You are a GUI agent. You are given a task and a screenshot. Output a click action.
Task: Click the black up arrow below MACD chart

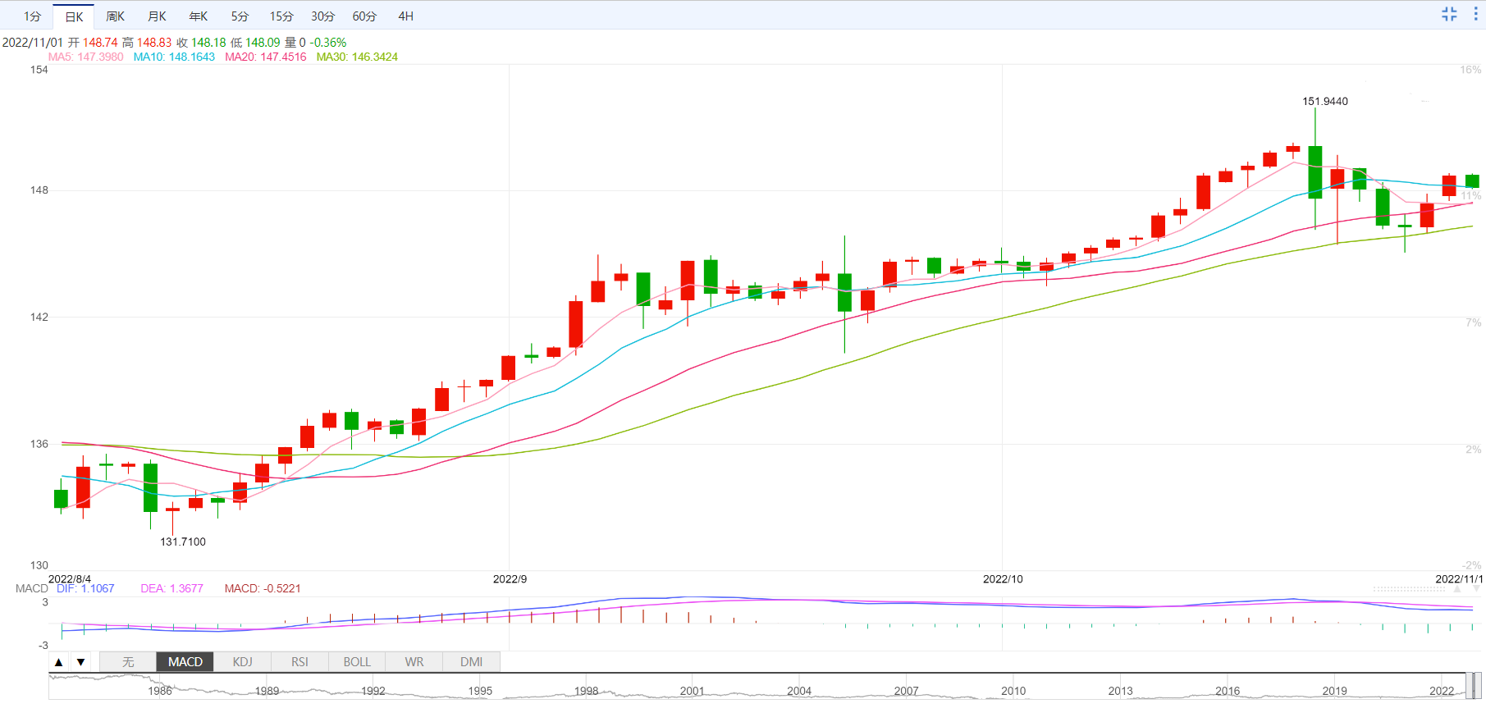point(58,662)
